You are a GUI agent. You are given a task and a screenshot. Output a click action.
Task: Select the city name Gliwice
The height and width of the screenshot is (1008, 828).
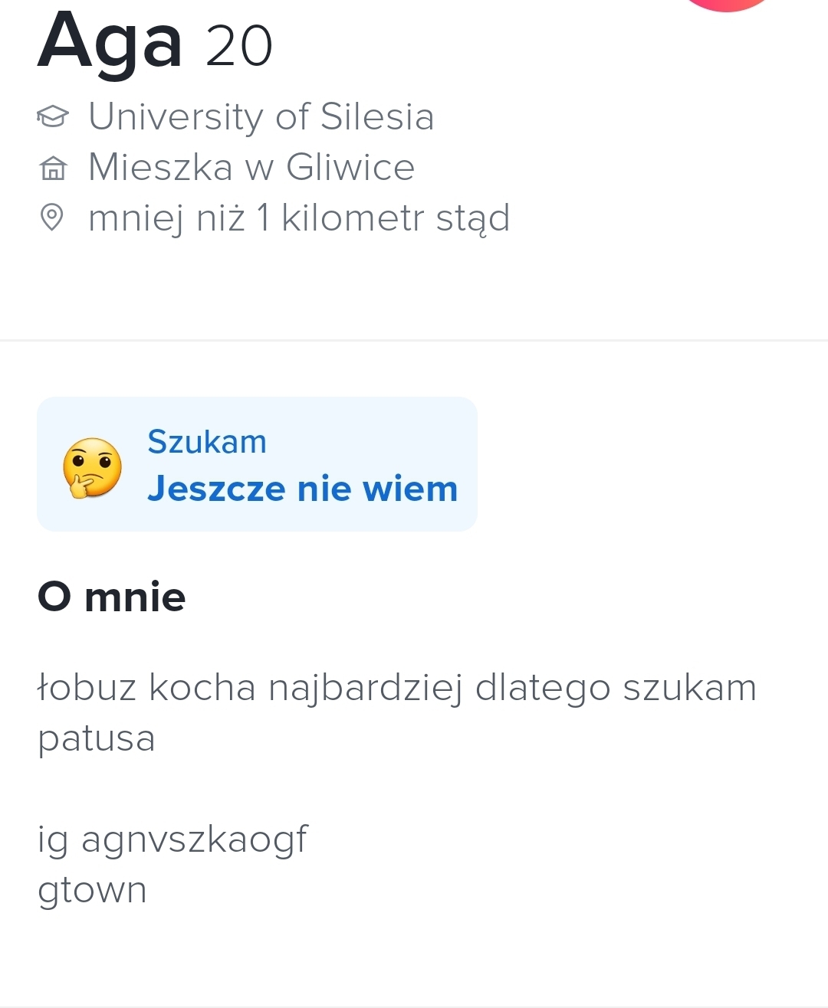click(x=350, y=167)
